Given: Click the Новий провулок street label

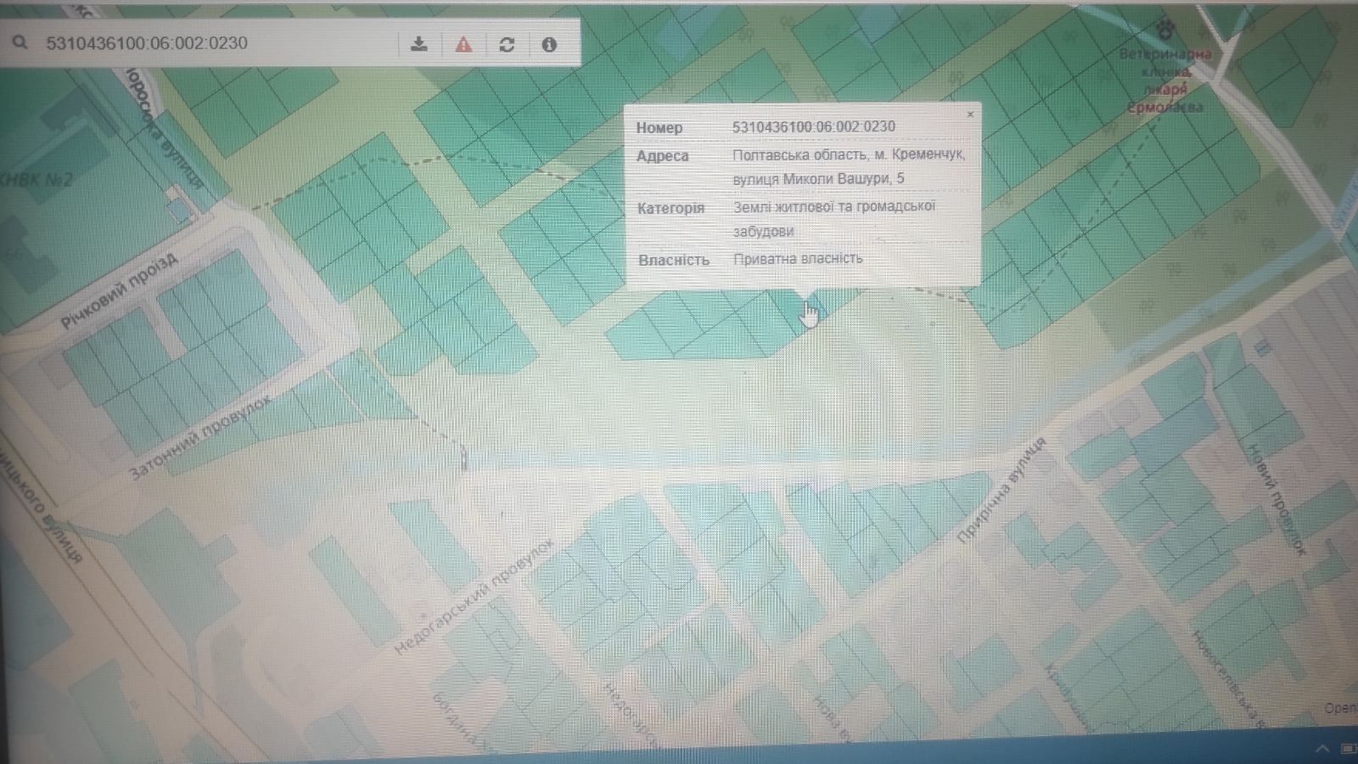Looking at the screenshot, I should (x=1275, y=499).
